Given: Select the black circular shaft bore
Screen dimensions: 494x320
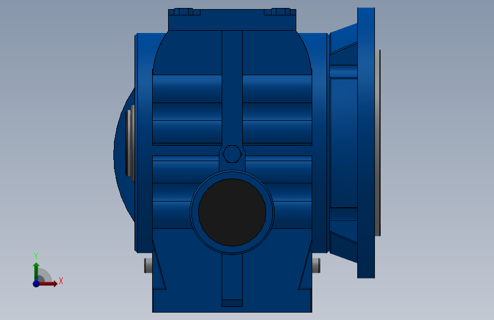Looking at the screenshot, I should click(232, 212).
